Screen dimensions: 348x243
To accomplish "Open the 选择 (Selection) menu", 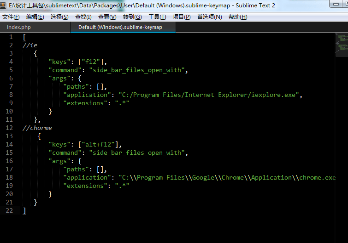I will [59, 17].
